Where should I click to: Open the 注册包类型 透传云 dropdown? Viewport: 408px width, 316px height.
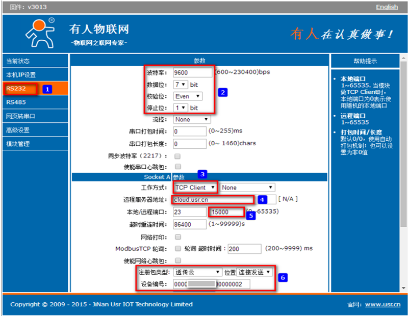click(x=197, y=272)
